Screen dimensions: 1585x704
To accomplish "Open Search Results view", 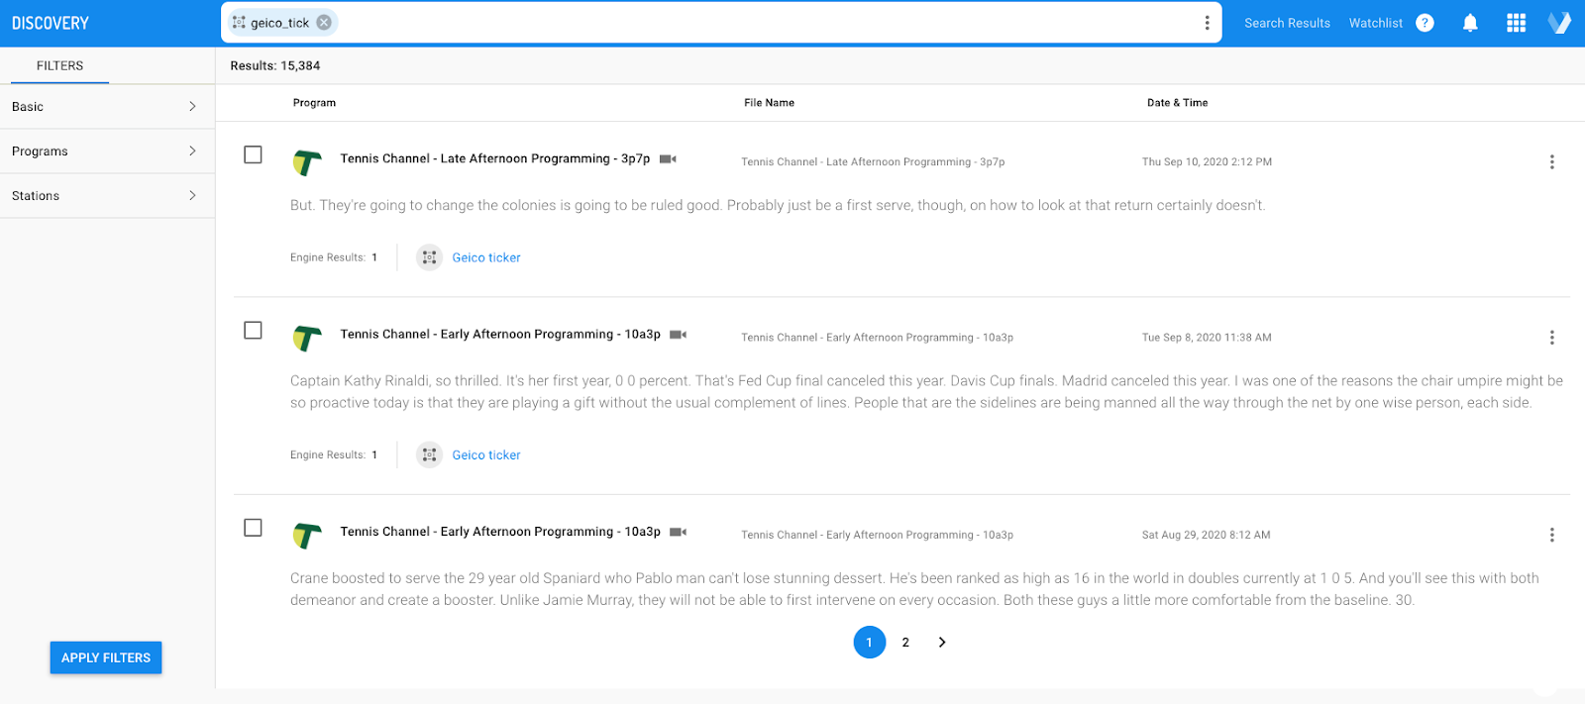I will click(1287, 23).
